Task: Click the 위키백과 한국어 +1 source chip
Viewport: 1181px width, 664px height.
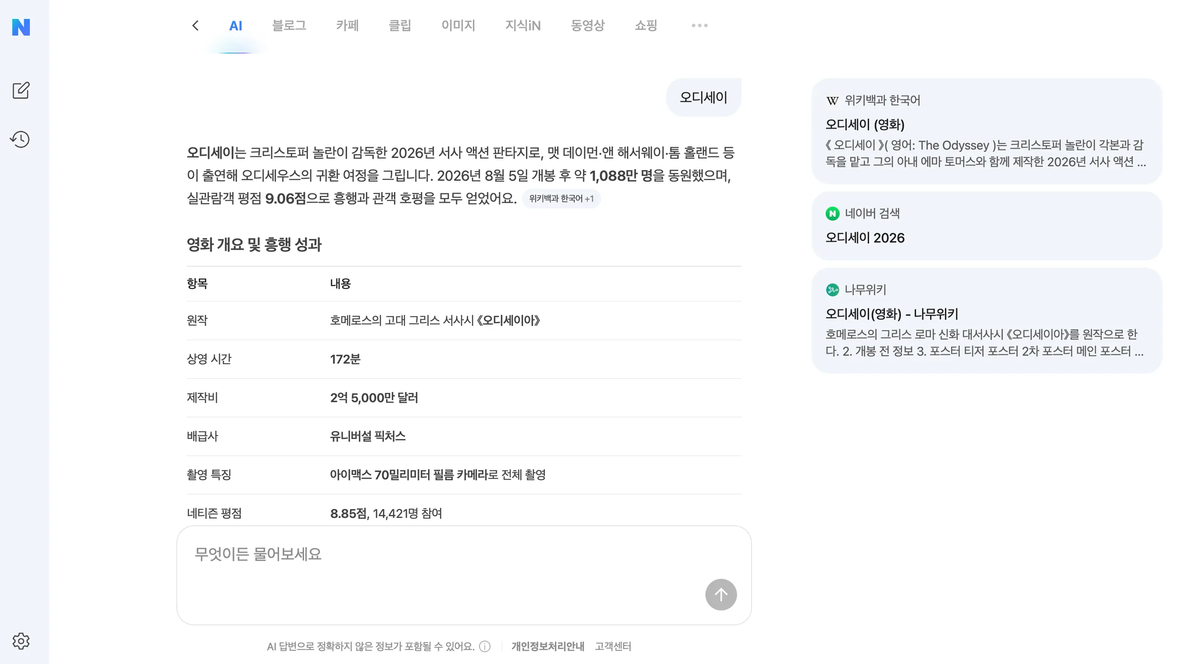Action: [561, 199]
